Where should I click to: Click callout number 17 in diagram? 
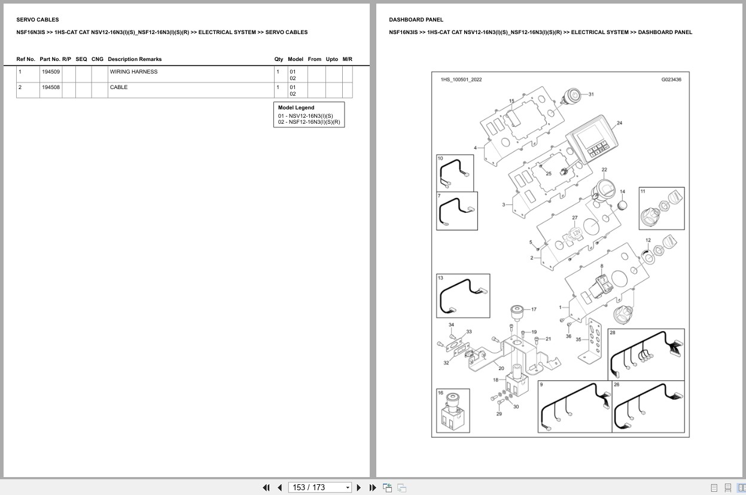tap(534, 310)
